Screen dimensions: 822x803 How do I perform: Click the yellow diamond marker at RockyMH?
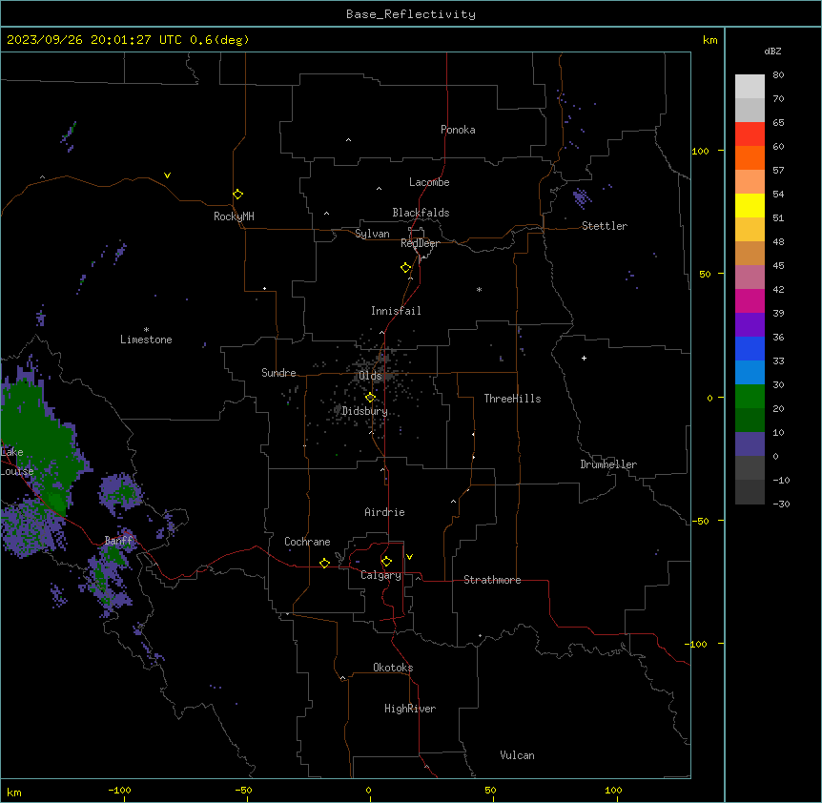click(237, 195)
